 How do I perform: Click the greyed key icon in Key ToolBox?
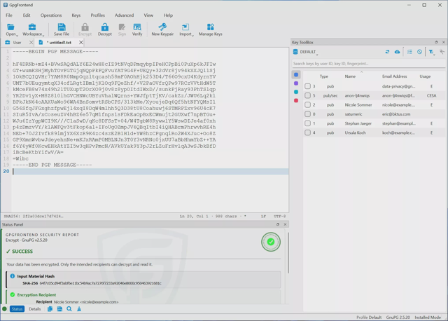(442, 52)
